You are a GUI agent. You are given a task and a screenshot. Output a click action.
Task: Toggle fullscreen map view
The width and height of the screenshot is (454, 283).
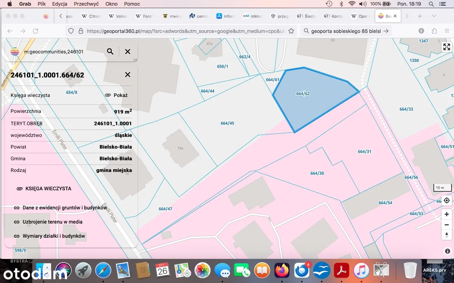(447, 47)
